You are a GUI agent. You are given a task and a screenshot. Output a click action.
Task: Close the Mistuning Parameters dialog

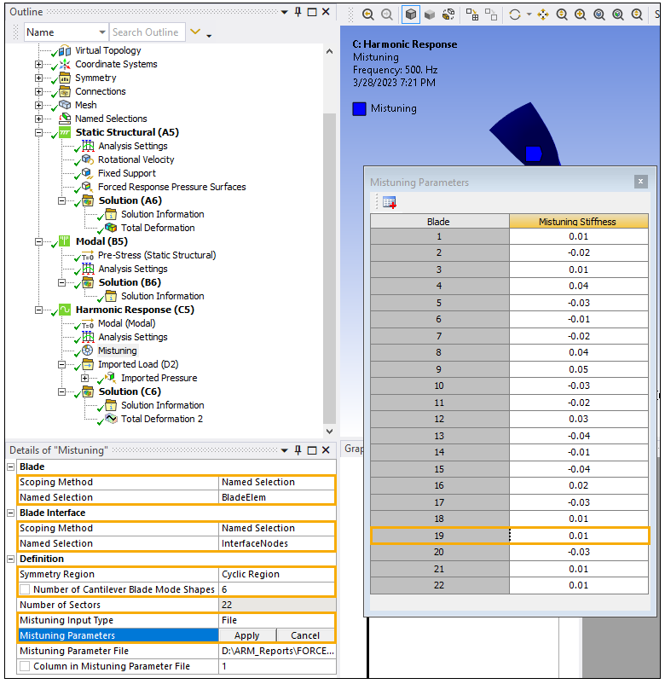point(640,182)
